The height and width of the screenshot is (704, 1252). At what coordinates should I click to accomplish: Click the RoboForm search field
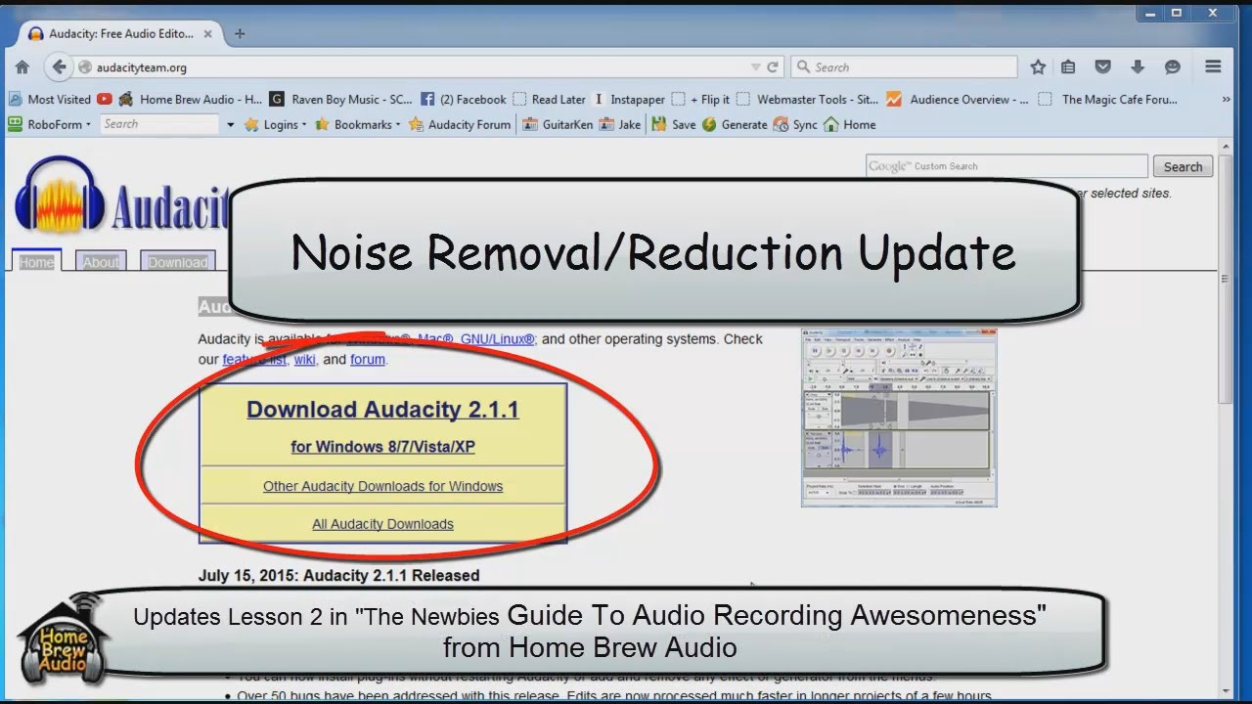point(159,124)
